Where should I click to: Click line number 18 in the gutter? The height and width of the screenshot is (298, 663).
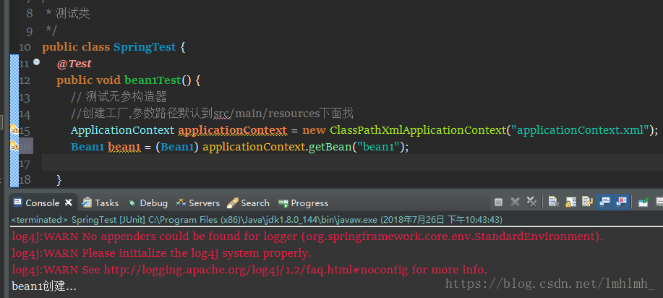pyautogui.click(x=25, y=180)
